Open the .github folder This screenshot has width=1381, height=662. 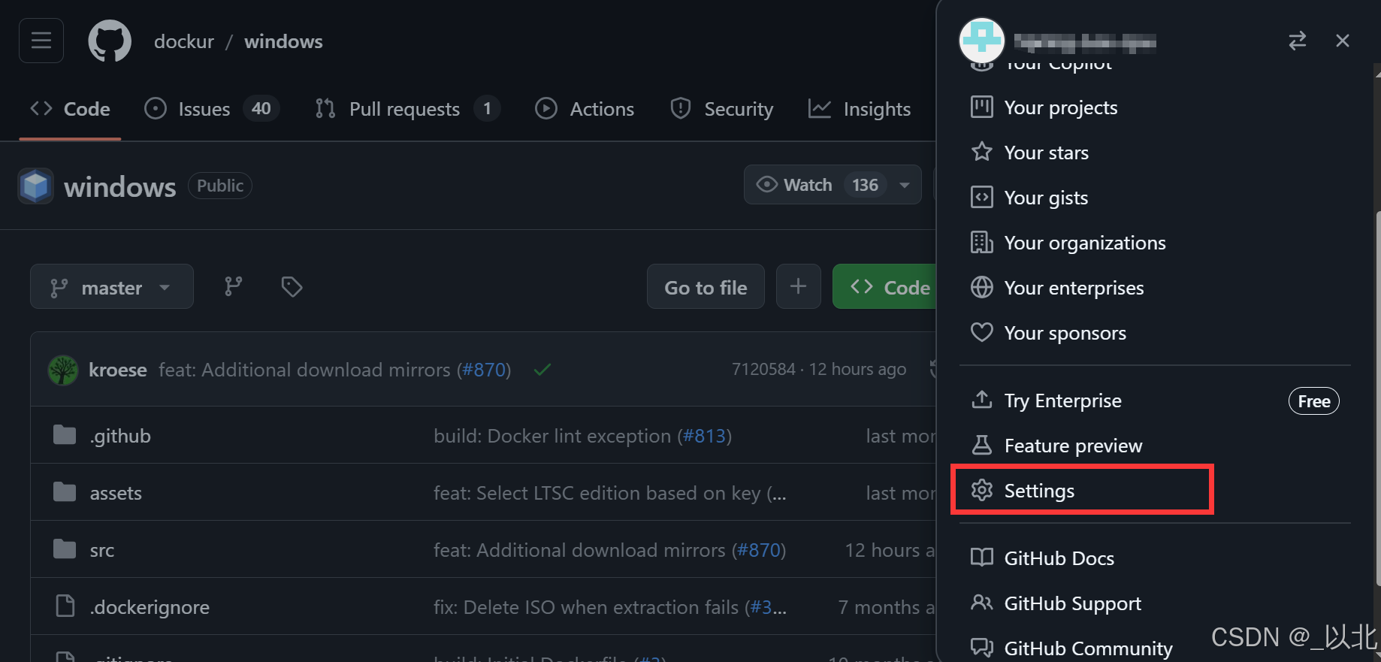coord(120,436)
